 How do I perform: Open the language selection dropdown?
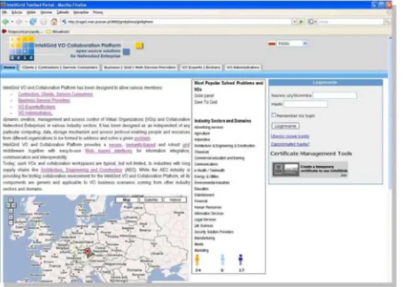coord(291,44)
